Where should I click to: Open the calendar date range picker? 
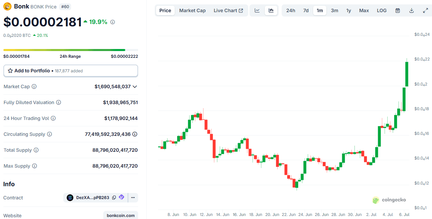tap(397, 10)
